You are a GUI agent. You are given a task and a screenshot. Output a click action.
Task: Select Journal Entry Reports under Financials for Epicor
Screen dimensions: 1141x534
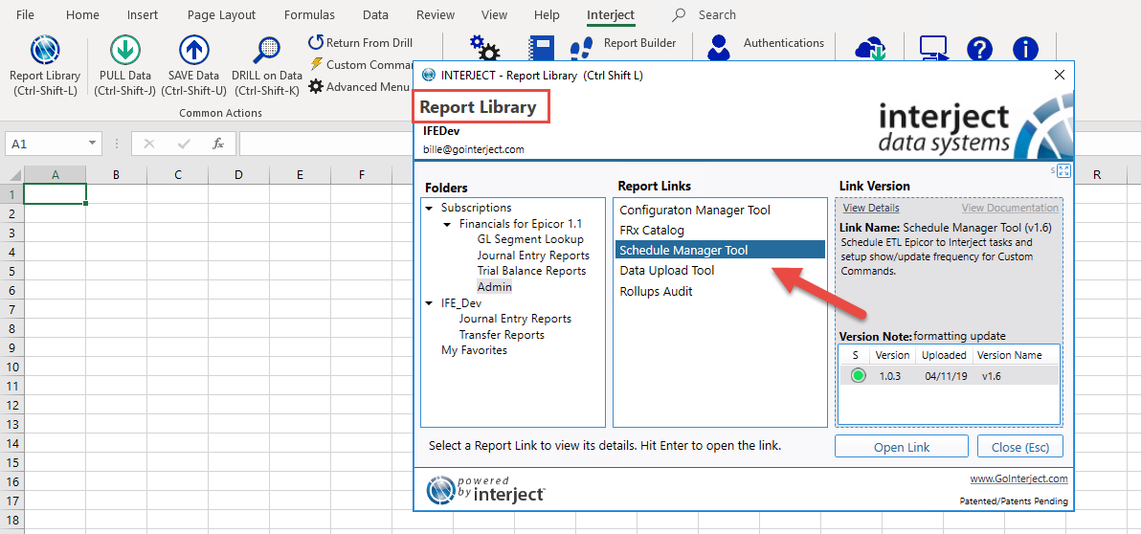point(533,256)
